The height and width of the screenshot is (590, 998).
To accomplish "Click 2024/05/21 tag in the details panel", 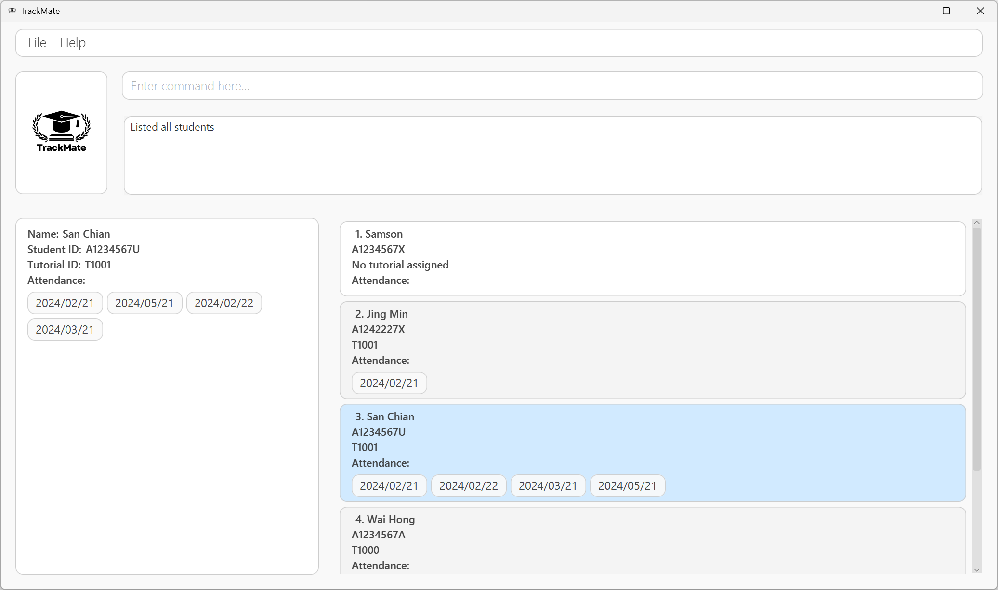I will click(144, 303).
